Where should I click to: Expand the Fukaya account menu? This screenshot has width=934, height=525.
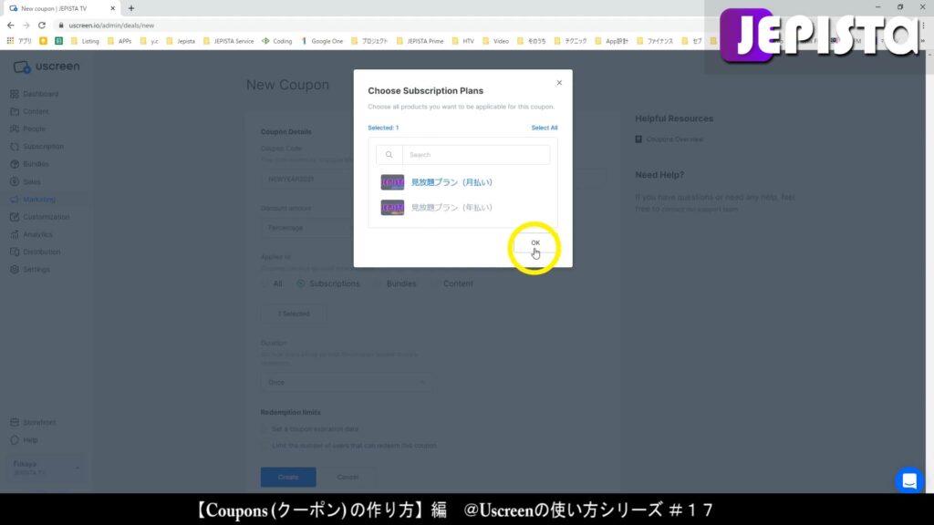(46, 468)
